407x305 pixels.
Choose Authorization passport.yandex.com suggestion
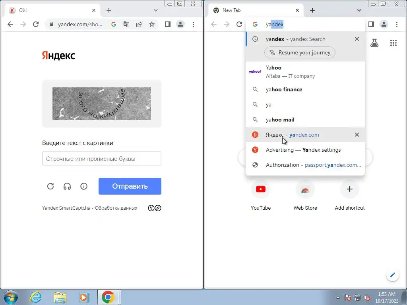[x=305, y=165]
